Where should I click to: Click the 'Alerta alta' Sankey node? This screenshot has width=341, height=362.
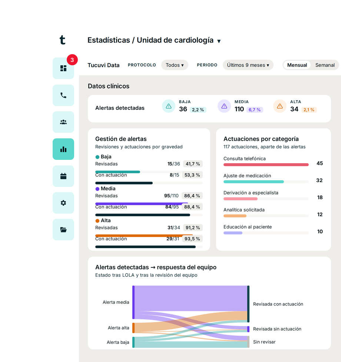(133, 328)
